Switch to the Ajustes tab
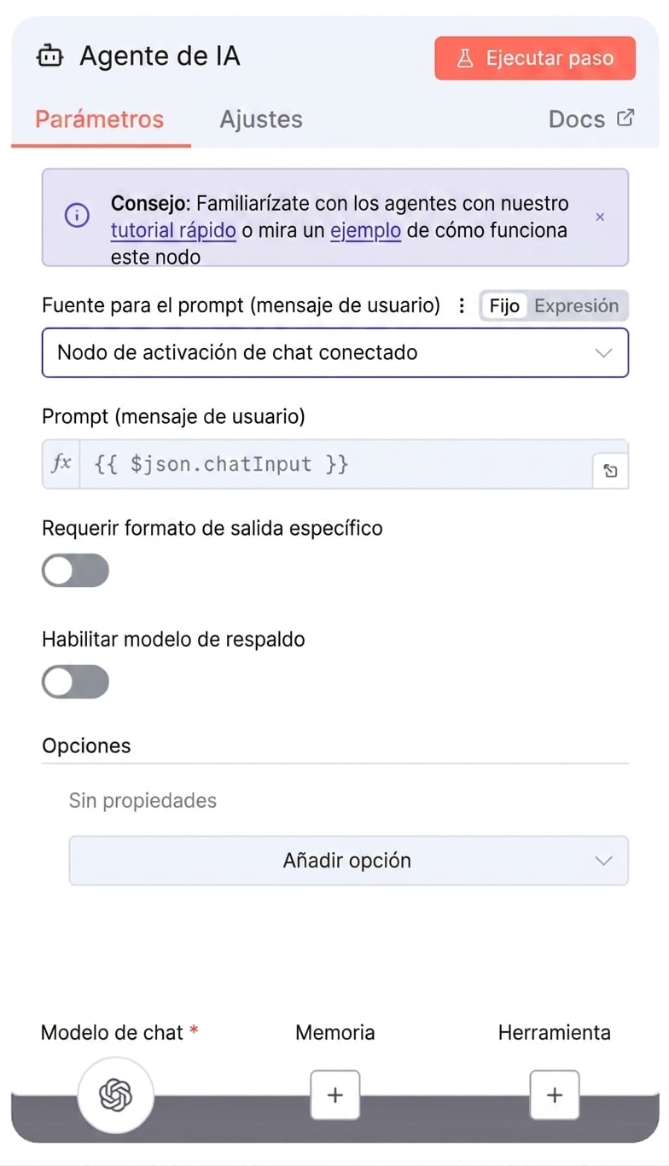This screenshot has width=669, height=1166. 261,119
